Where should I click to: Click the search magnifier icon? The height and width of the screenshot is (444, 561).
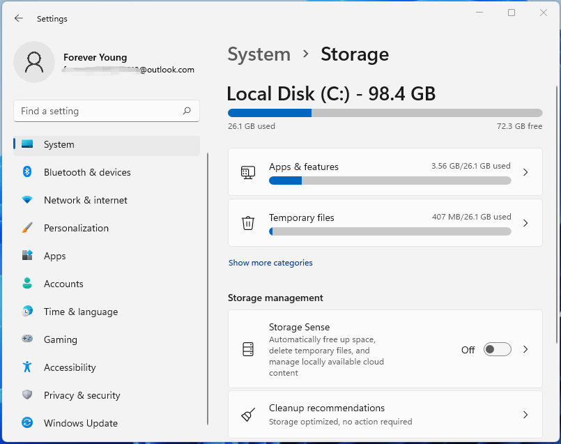point(187,111)
